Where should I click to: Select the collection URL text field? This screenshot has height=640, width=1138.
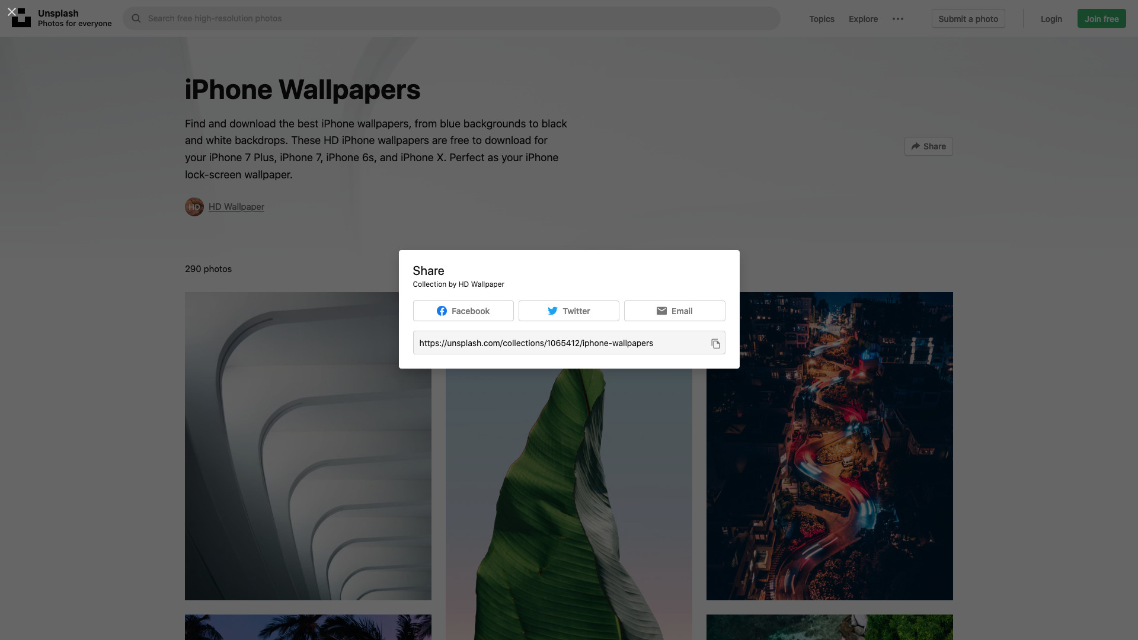pos(557,343)
